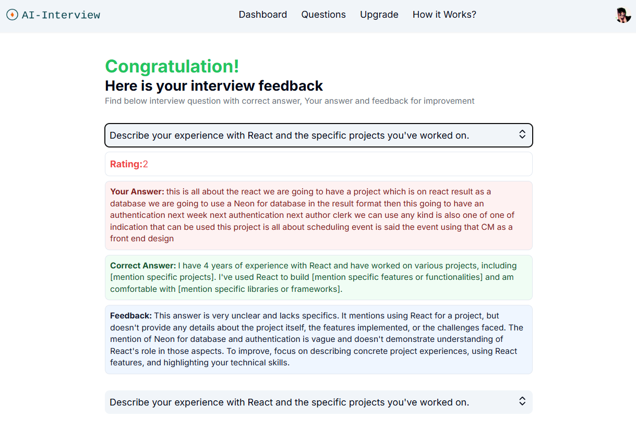The height and width of the screenshot is (430, 636).
Task: Click the green Correct Answer panel
Action: coord(318,277)
